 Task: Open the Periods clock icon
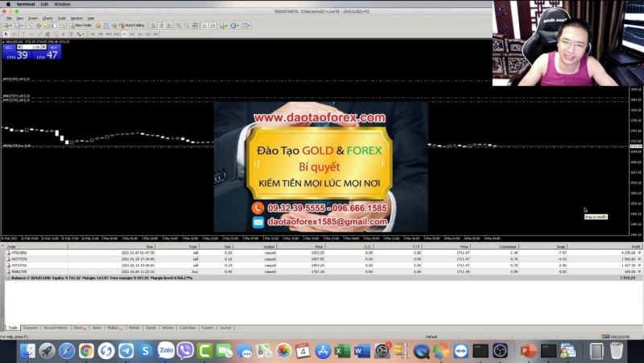[233, 26]
